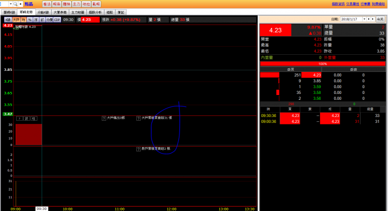The width and height of the screenshot is (388, 211).
Task: Go to the next date arrow
Action: click(x=373, y=19)
